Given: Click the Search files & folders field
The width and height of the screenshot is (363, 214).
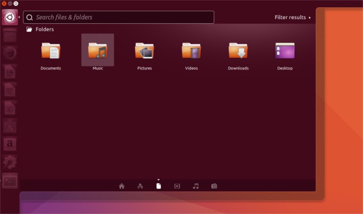Looking at the screenshot, I should (x=119, y=17).
